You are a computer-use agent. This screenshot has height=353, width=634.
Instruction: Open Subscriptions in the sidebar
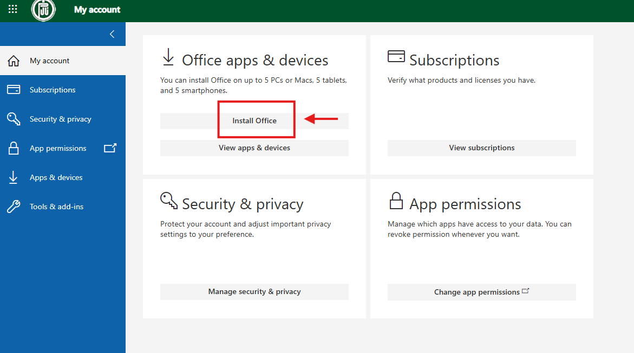pyautogui.click(x=63, y=90)
